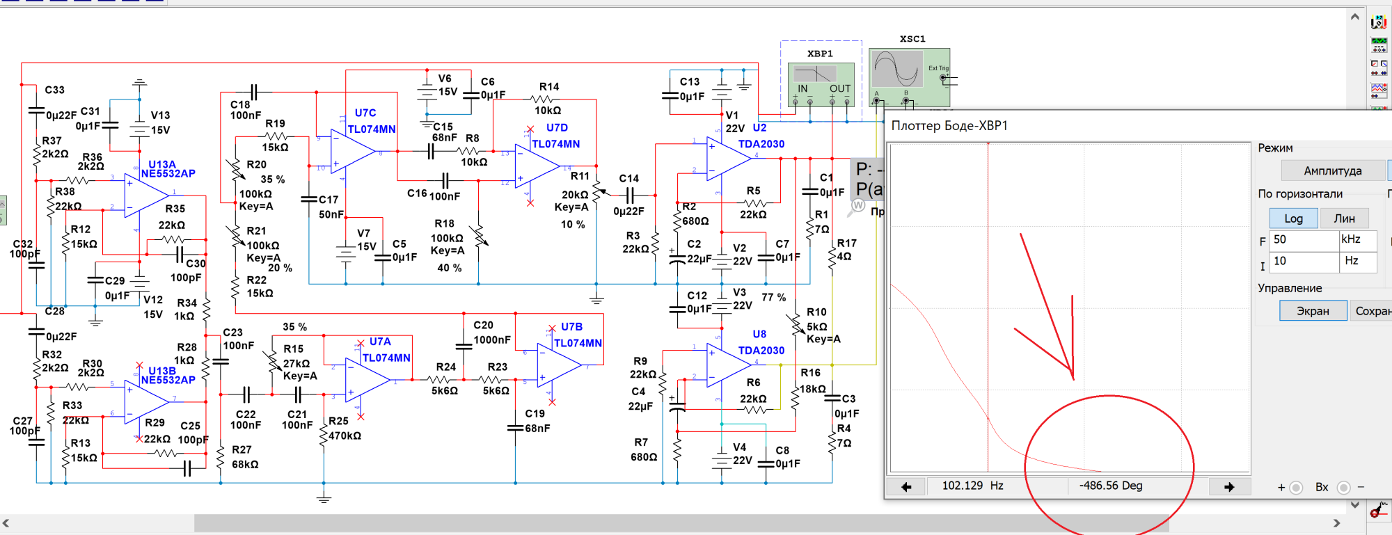This screenshot has height=535, width=1392.
Task: Select potentiometer R15 27kΩ
Action: coord(273,362)
